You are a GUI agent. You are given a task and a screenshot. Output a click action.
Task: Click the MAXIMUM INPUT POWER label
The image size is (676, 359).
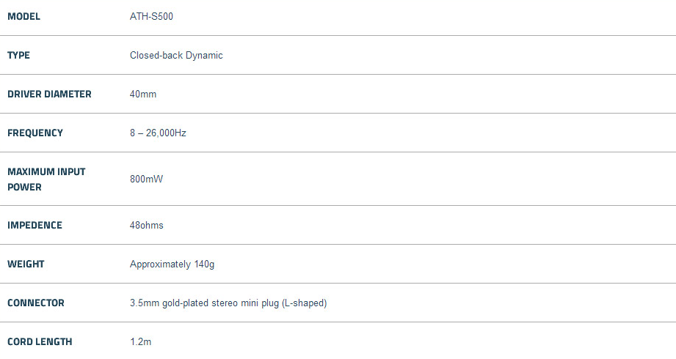[x=46, y=179]
